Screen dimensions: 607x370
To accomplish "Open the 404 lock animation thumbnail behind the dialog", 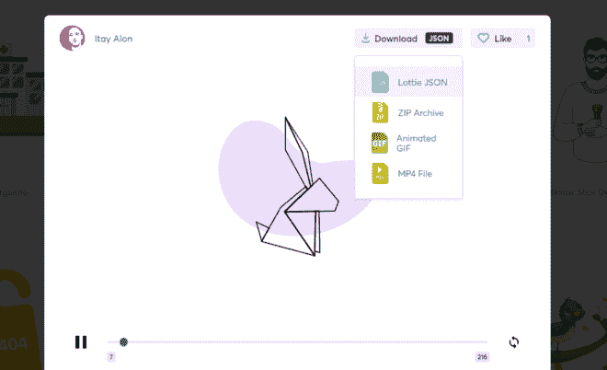I will pos(19,319).
